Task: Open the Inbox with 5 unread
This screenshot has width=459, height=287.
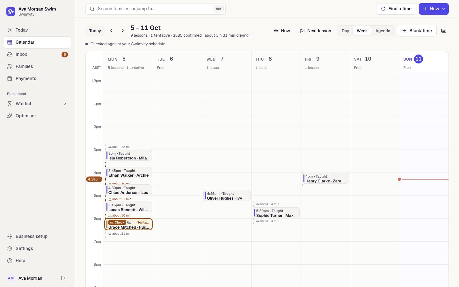Action: point(37,54)
